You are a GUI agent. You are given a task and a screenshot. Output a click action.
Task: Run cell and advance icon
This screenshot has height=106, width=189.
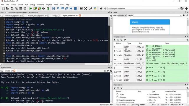pyautogui.click(x=39, y=9)
